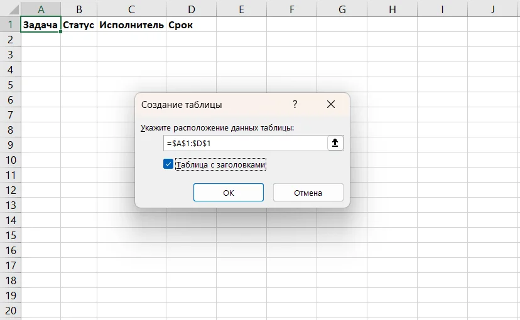The image size is (520, 320).
Task: Confirm table creation with OK
Action: [x=229, y=193]
